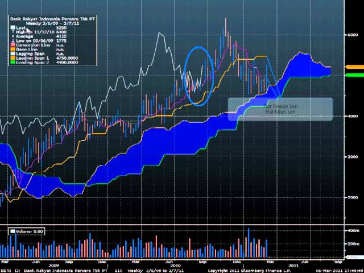The height and width of the screenshot is (273, 364).
Task: Click the pink Conversion Line legend swatch
Action: [13, 45]
